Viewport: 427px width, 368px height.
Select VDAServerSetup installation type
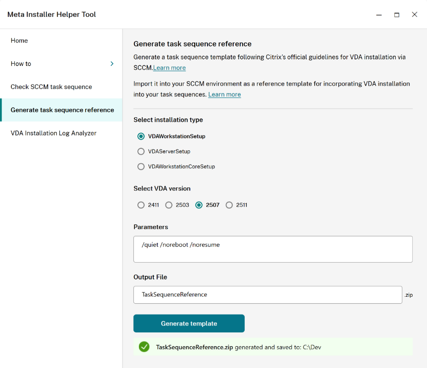click(141, 151)
